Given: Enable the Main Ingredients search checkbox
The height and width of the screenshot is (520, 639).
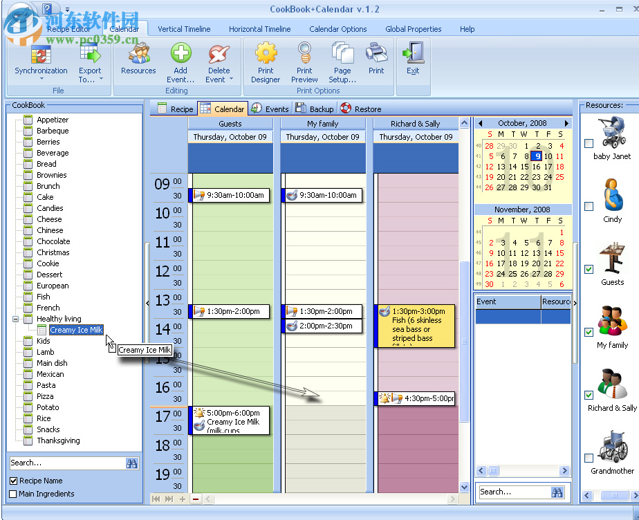Looking at the screenshot, I should click(13, 494).
